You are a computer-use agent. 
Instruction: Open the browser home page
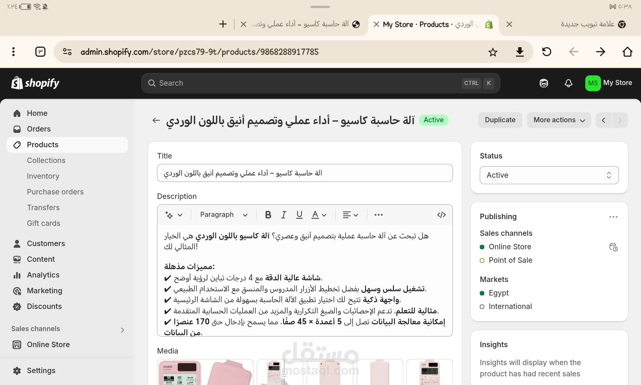tap(627, 52)
